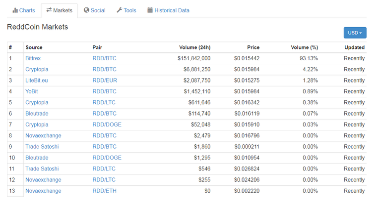Select the $611,646 volume cell

[x=199, y=103]
